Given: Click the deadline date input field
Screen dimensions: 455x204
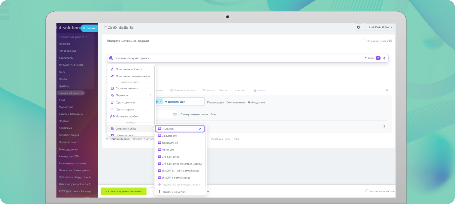Looking at the screenshot, I should (x=166, y=114).
